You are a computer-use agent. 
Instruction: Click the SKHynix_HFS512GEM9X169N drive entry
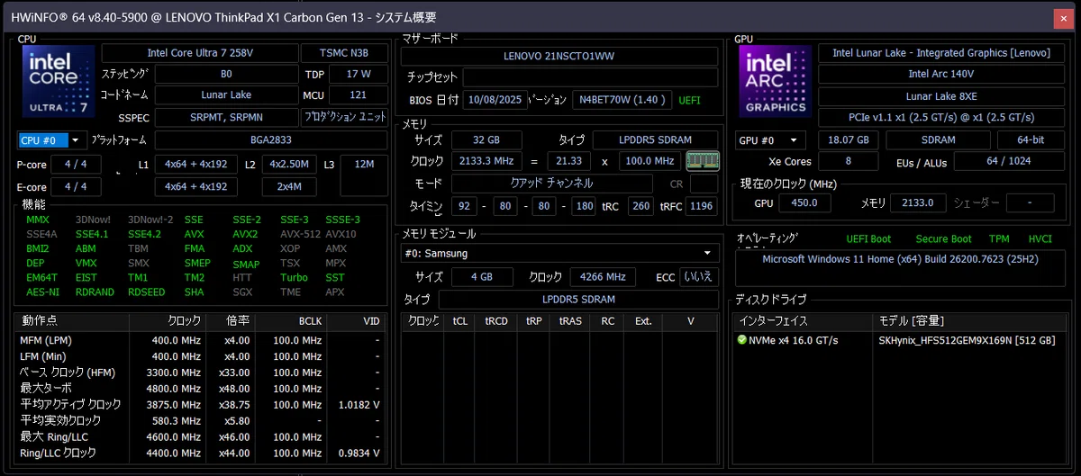(966, 340)
